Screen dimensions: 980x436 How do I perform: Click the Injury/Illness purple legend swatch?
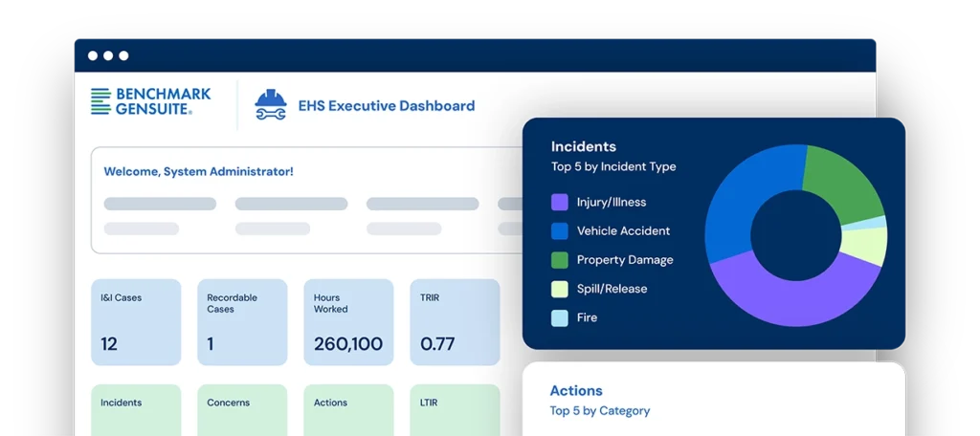(x=559, y=202)
